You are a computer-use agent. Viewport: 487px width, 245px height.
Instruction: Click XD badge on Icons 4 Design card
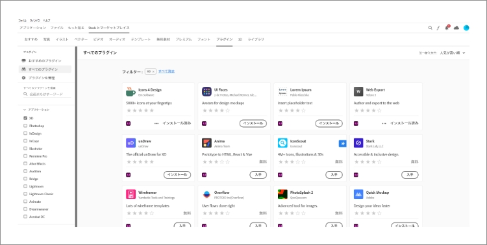(x=129, y=123)
